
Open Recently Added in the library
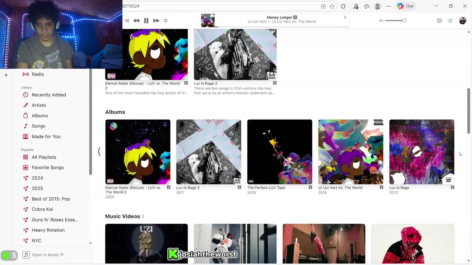[x=49, y=95]
